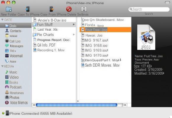This screenshot has width=172, height=118.
Task: Open Video in the sidebar
Action: click(12, 77)
